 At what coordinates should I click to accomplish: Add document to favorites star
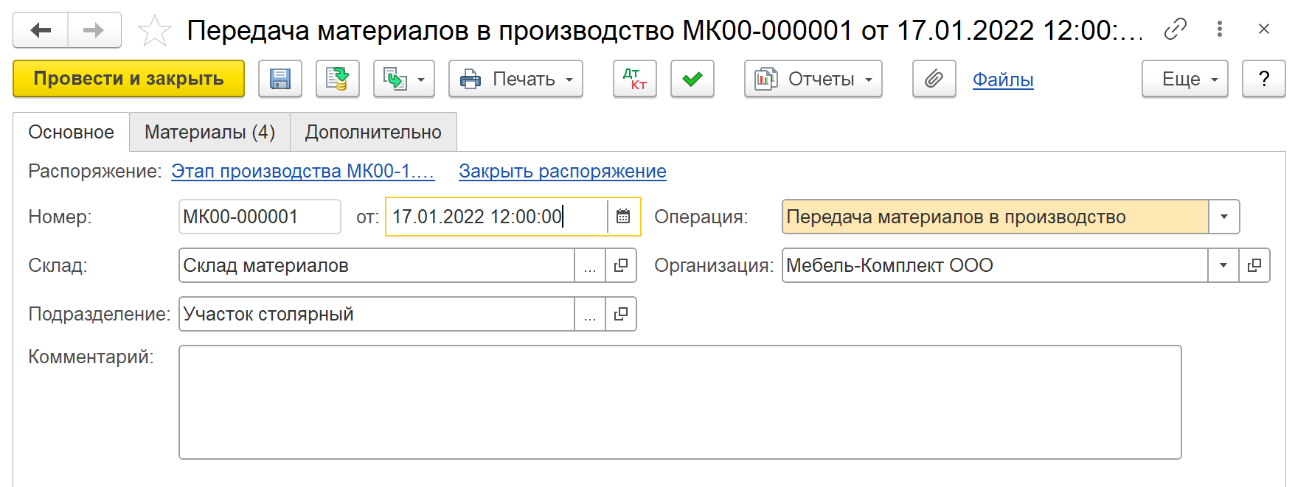point(155,31)
